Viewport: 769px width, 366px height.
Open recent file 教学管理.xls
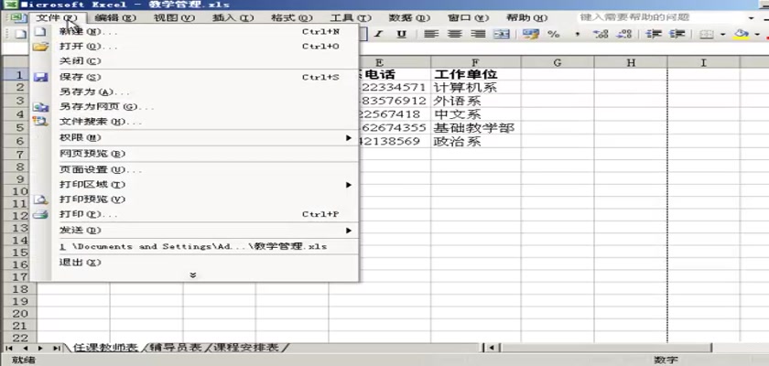(x=195, y=246)
